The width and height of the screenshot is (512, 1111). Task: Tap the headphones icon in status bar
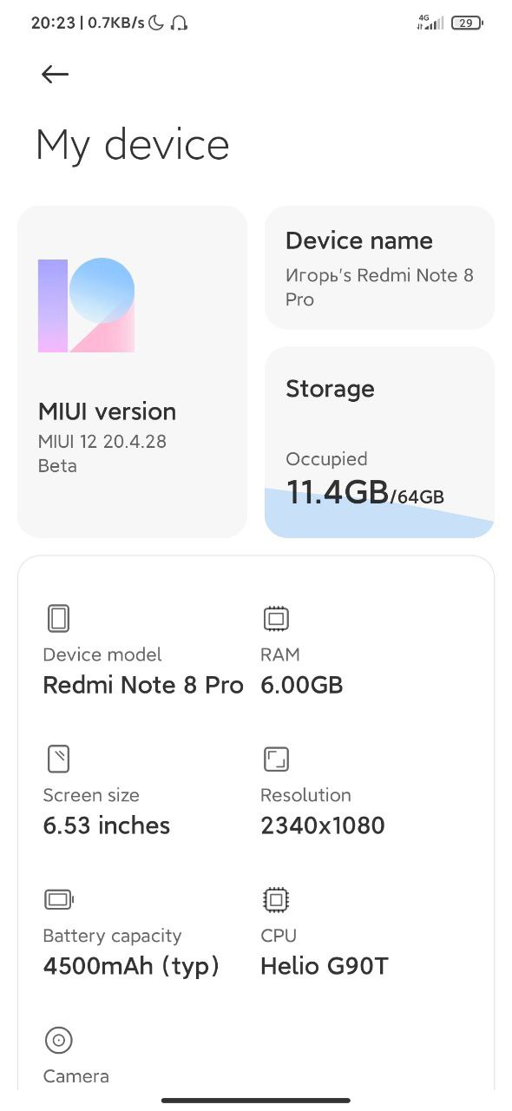point(180,23)
